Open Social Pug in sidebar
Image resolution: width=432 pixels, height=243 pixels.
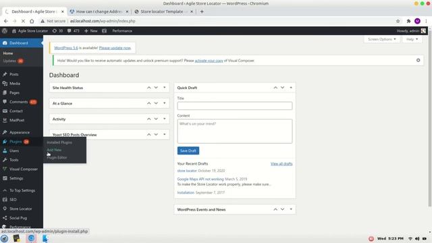18,218
